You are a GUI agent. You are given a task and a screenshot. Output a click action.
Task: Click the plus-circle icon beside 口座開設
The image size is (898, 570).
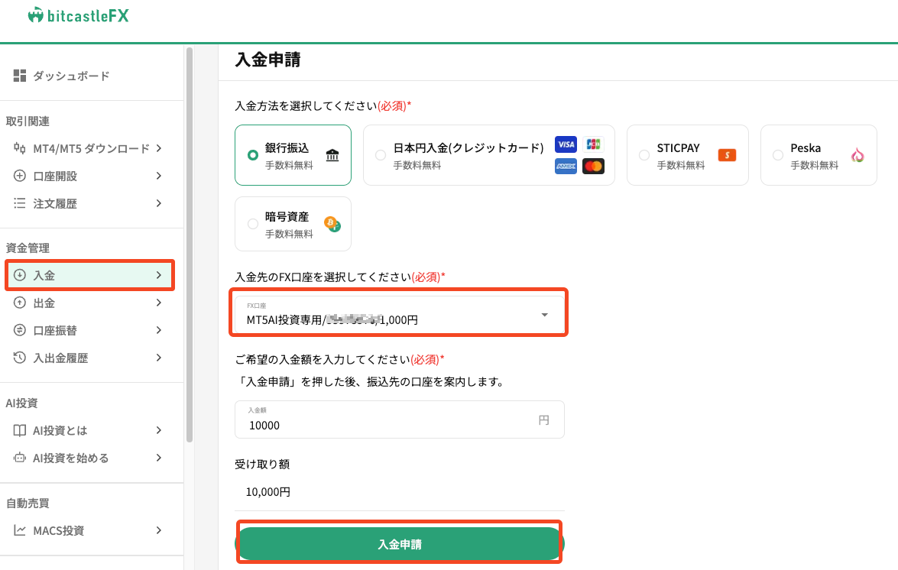coord(19,176)
